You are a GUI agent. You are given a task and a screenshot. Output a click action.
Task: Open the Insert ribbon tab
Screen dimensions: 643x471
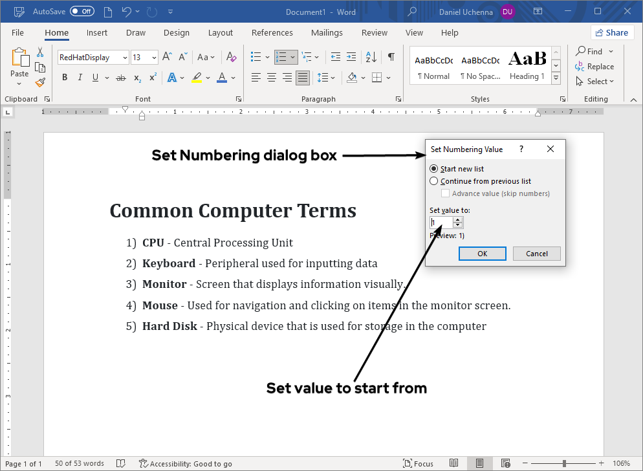97,33
